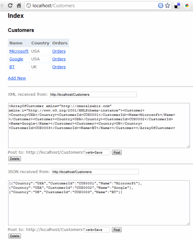The image size is (193, 241).
Task: Bookmark this page with the star icon
Action: coord(168,6)
